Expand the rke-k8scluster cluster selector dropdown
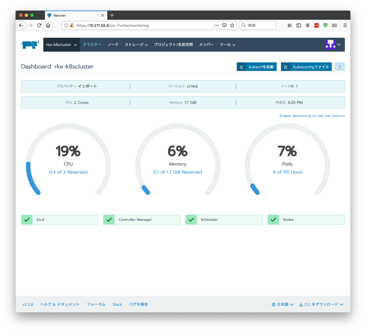 (62, 45)
